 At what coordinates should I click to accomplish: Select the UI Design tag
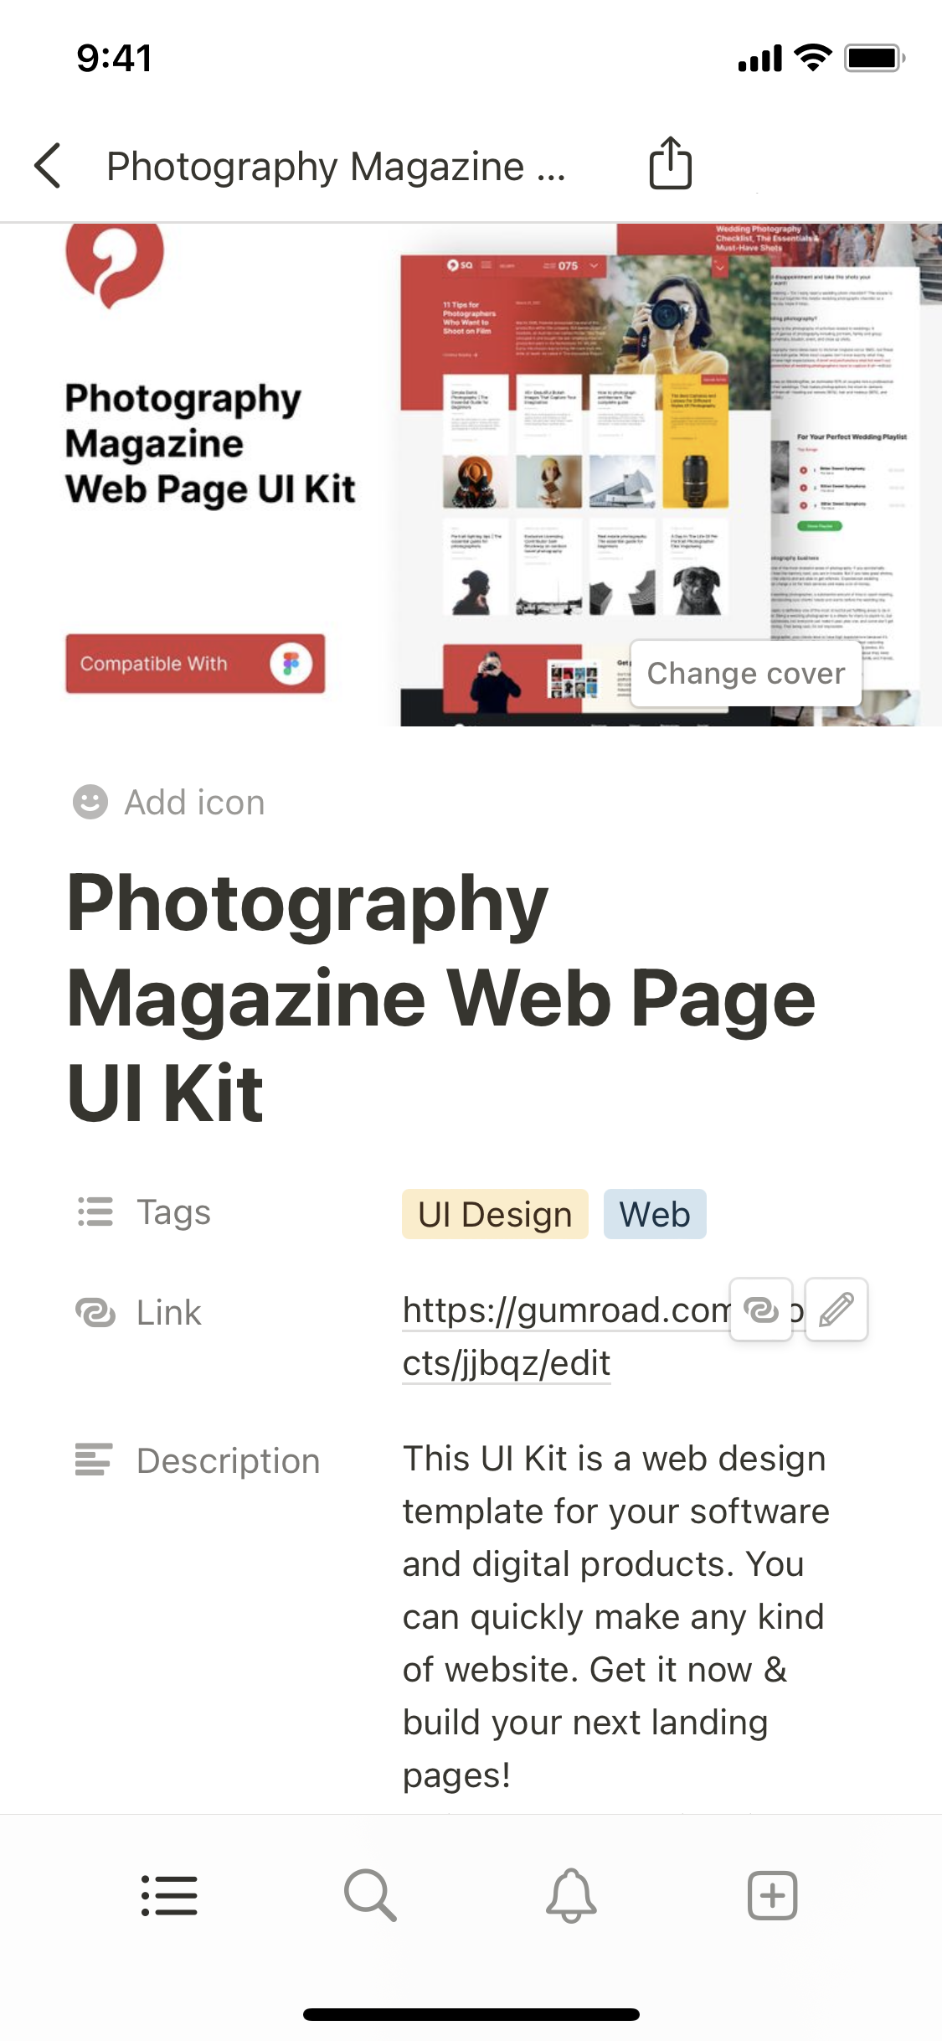[x=495, y=1214]
